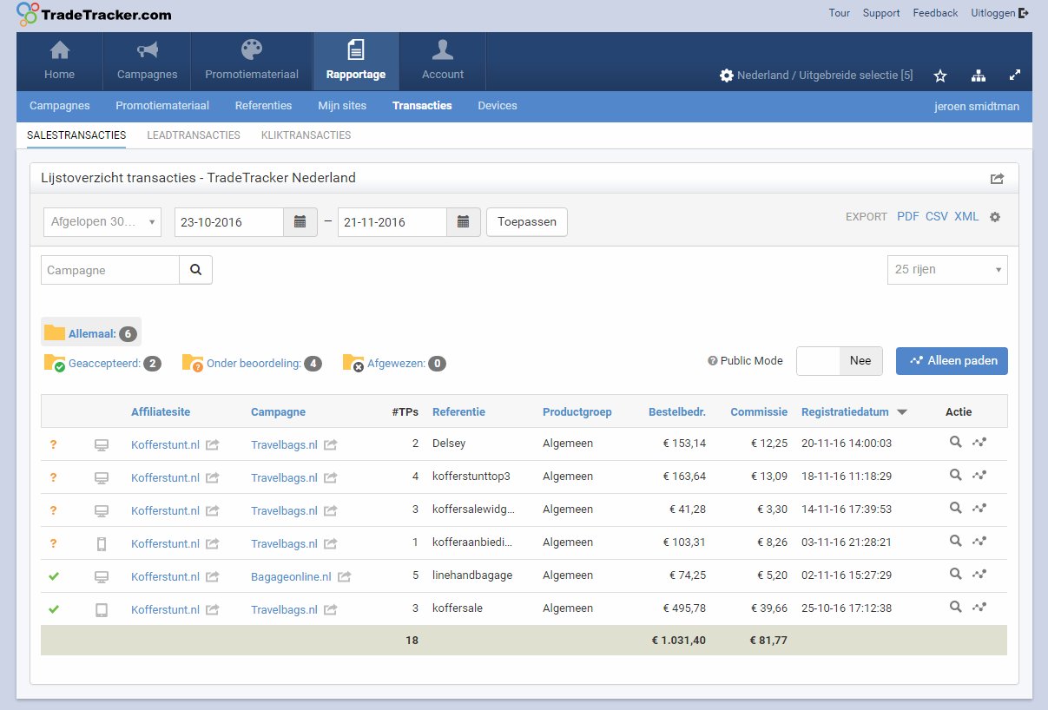Image resolution: width=1048 pixels, height=710 pixels.
Task: Export as XML
Action: [x=966, y=217]
